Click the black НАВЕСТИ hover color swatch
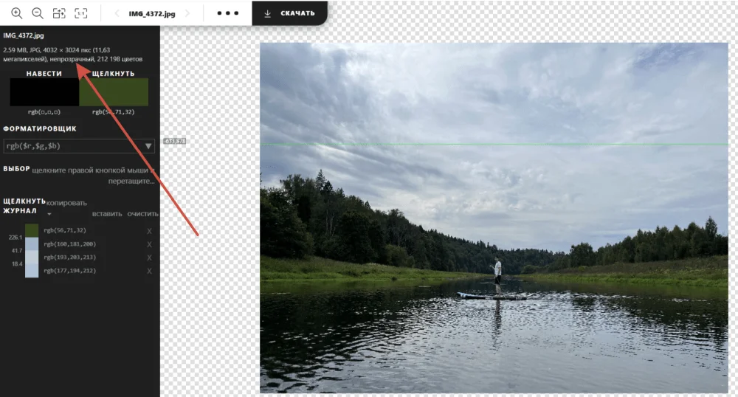 tap(44, 92)
